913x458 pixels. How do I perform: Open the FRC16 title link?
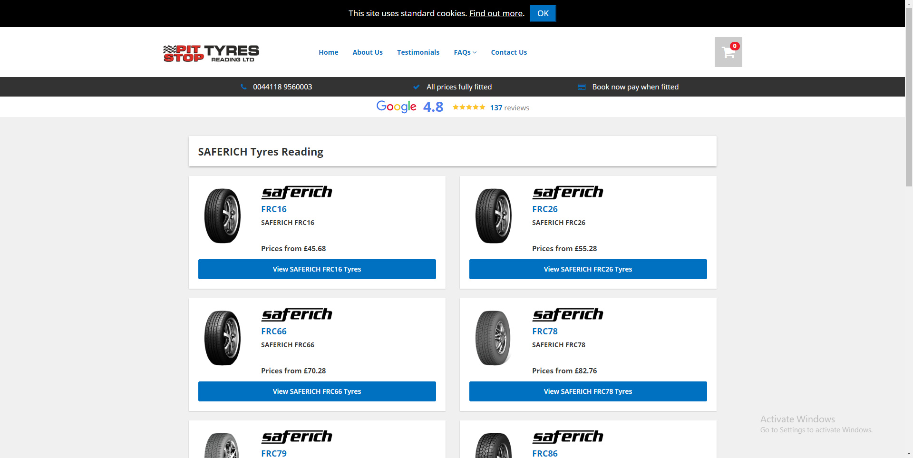click(x=274, y=209)
